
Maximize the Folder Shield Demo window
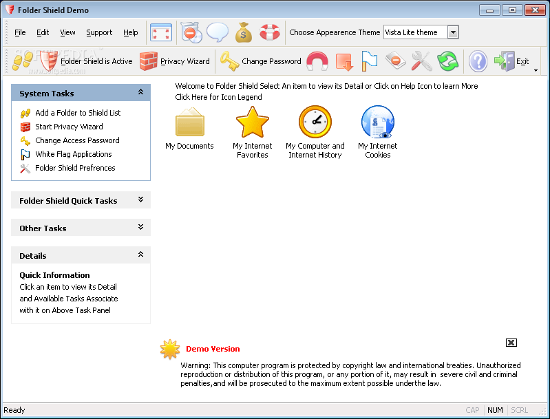(512, 10)
